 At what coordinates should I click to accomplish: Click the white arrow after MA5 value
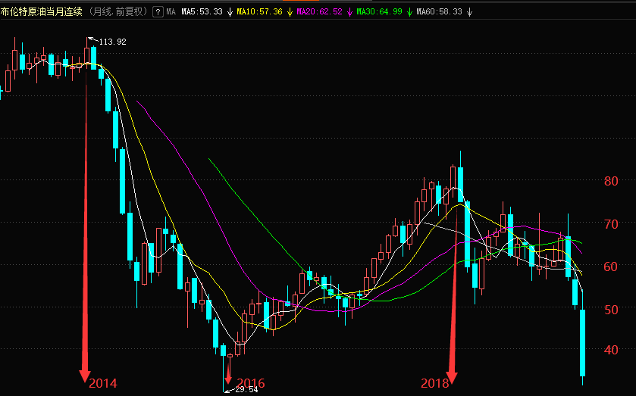coord(230,12)
